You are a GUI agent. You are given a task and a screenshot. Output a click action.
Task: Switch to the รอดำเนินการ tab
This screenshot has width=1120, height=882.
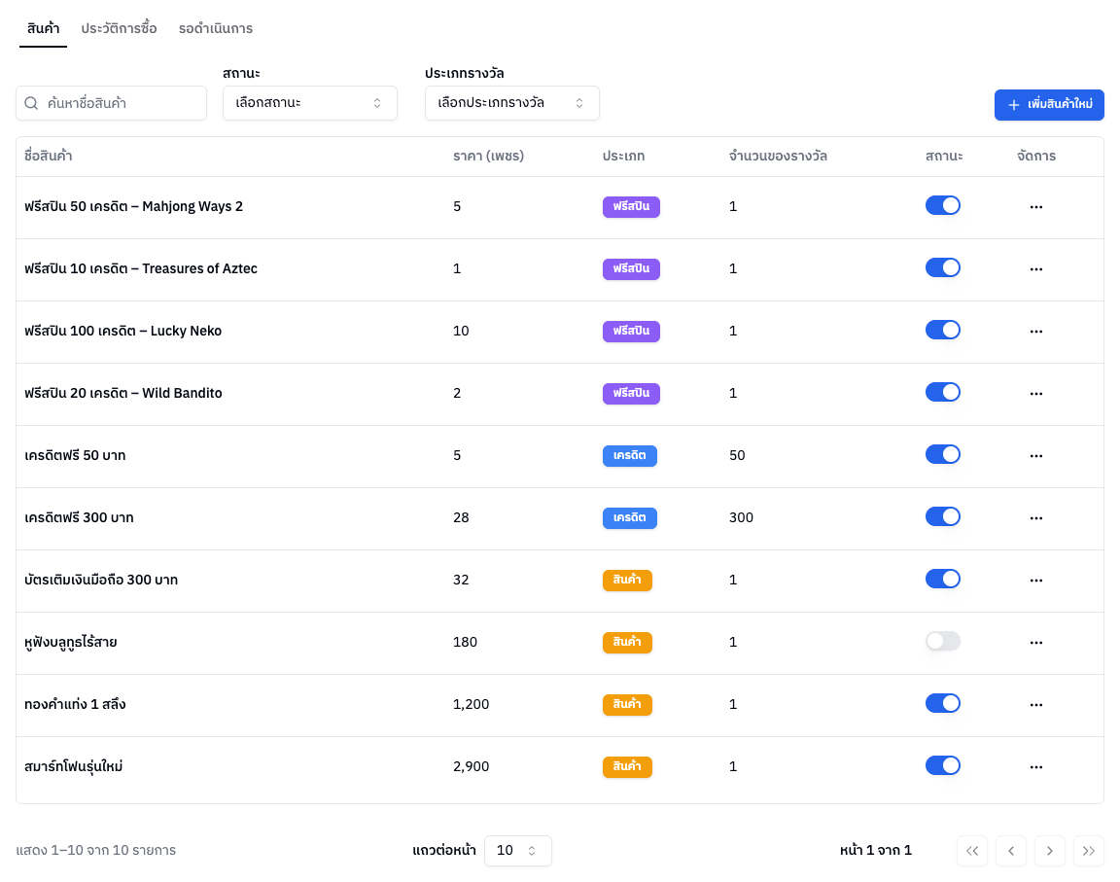tap(216, 28)
